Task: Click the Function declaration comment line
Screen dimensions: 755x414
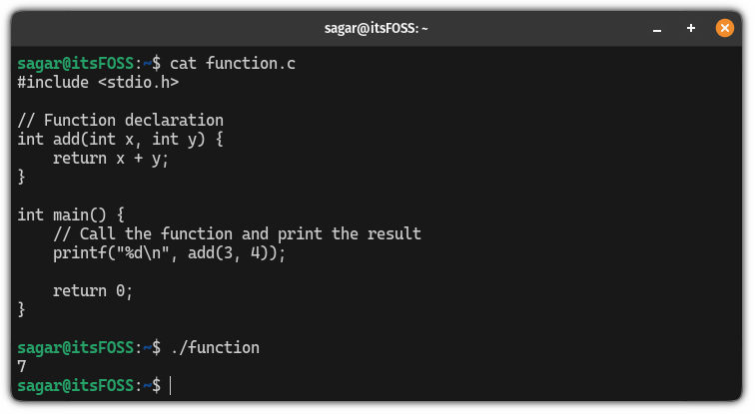Action: click(121, 120)
